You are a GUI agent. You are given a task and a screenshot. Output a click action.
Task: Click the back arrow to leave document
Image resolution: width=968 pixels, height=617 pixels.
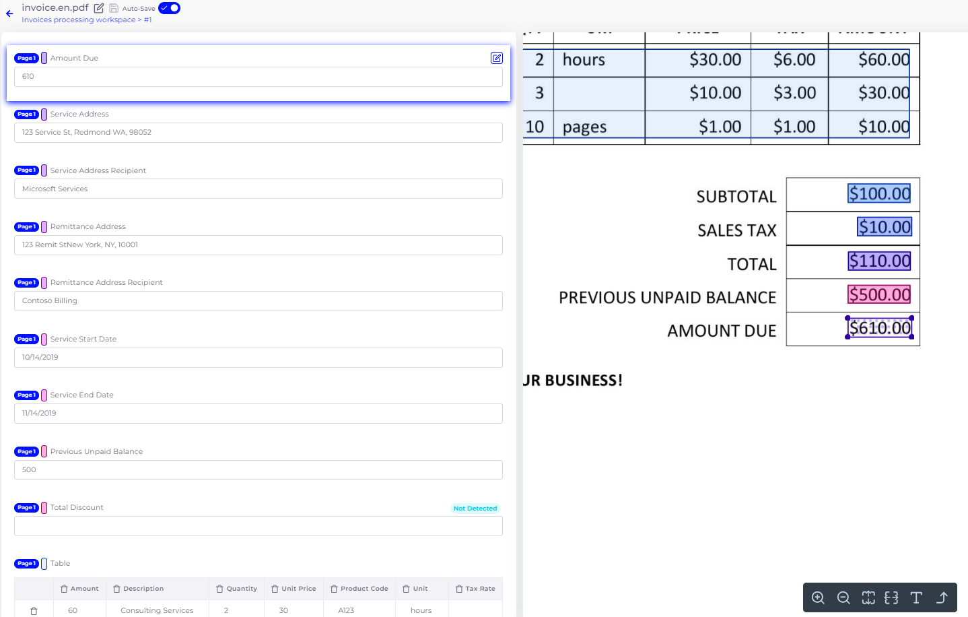click(9, 13)
